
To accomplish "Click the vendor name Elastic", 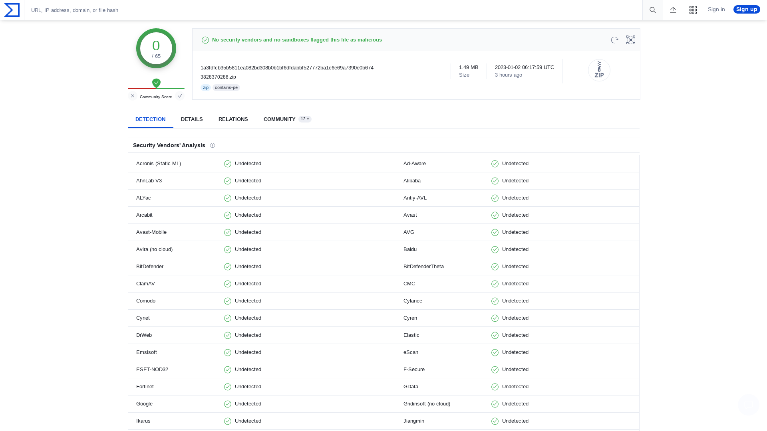I will 411,335.
